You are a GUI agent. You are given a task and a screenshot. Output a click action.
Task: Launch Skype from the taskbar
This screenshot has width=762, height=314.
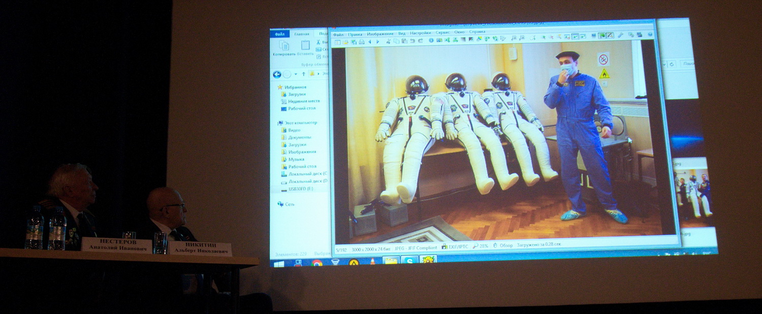pos(409,261)
